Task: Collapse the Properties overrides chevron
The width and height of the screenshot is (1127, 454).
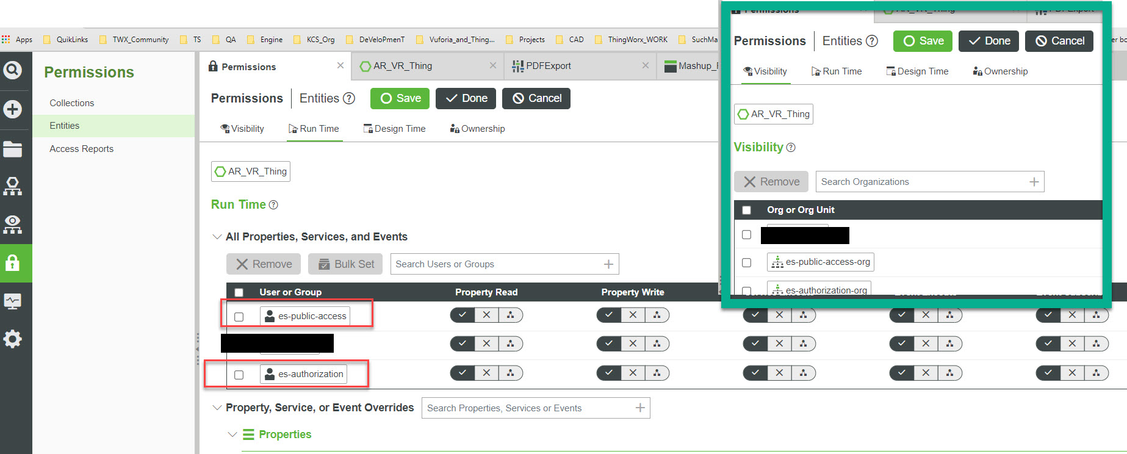Action: pyautogui.click(x=232, y=434)
